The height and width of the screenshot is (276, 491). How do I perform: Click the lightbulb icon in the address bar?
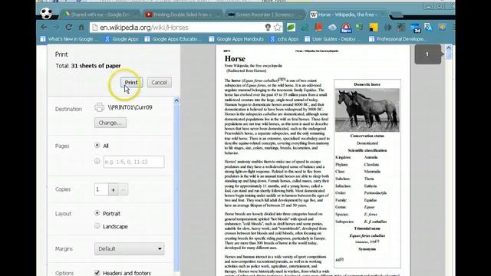point(268,28)
